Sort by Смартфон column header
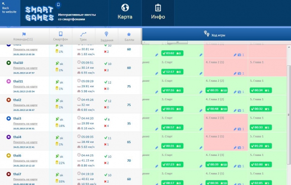This screenshot has height=185, width=291. [x=61, y=36]
